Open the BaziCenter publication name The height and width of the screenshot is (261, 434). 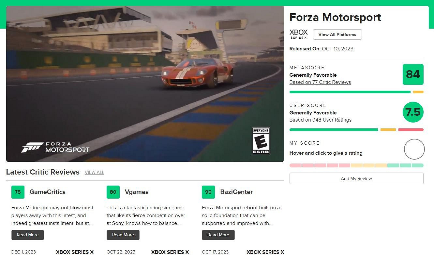(x=236, y=192)
